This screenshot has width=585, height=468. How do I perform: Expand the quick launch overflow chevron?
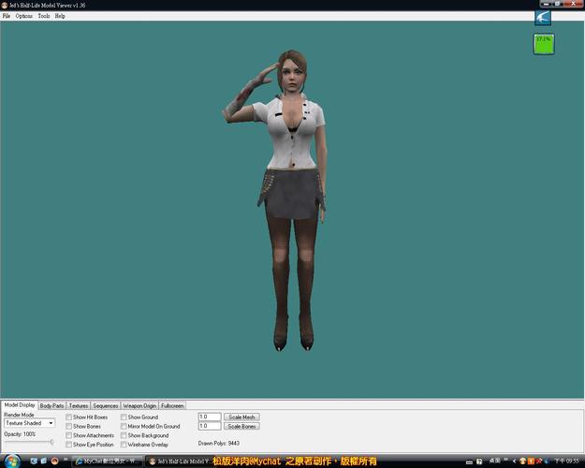(x=66, y=460)
